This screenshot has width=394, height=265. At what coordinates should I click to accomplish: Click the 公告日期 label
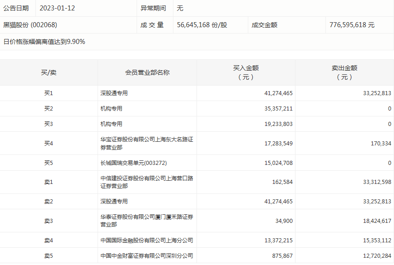(16, 8)
